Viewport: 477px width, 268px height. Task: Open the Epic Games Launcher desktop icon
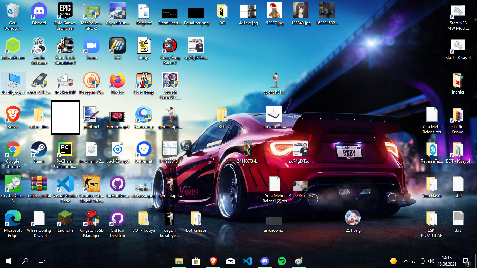[65, 16]
